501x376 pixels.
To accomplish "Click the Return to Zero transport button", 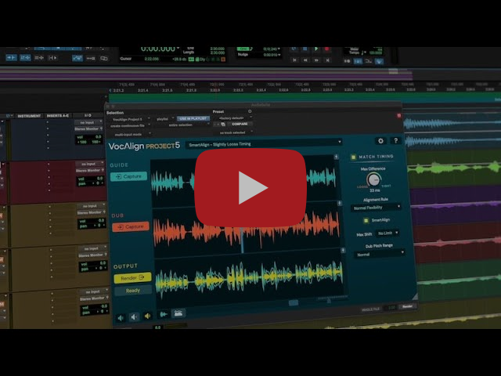I will click(294, 60).
